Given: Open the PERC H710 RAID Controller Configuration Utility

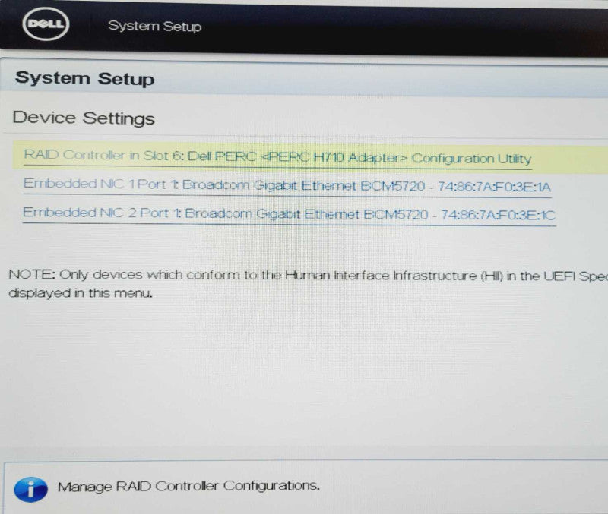Looking at the screenshot, I should click(277, 157).
